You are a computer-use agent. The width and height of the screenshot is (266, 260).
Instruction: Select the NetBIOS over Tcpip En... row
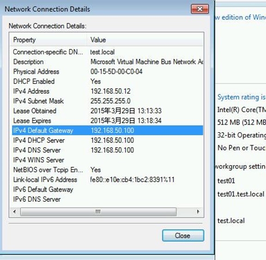[108, 170]
